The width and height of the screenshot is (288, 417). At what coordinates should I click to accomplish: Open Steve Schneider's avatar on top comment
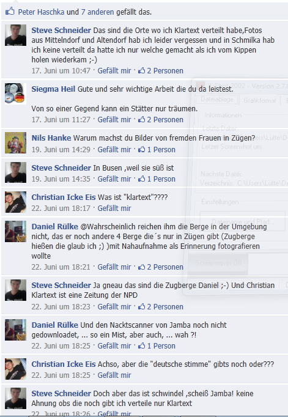(x=15, y=35)
